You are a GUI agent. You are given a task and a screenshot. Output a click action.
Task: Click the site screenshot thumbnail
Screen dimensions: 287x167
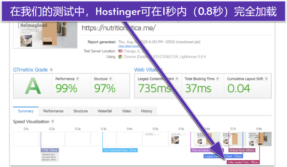click(x=45, y=35)
